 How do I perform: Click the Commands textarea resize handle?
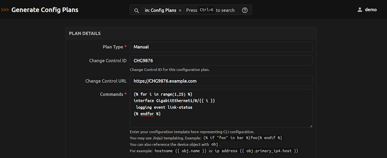point(311,126)
